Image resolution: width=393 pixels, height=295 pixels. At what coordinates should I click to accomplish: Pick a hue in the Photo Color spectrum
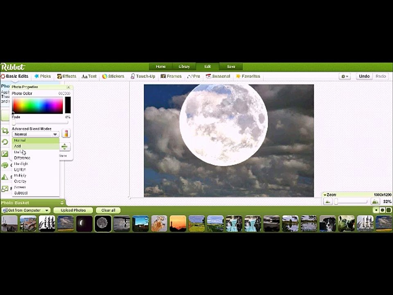[38, 106]
